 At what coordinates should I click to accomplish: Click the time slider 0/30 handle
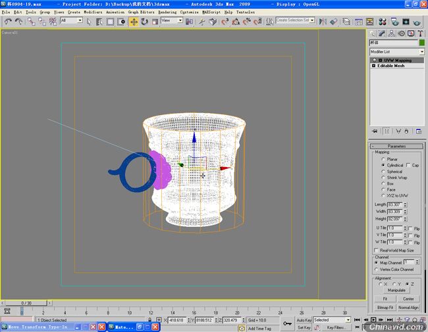(26, 303)
